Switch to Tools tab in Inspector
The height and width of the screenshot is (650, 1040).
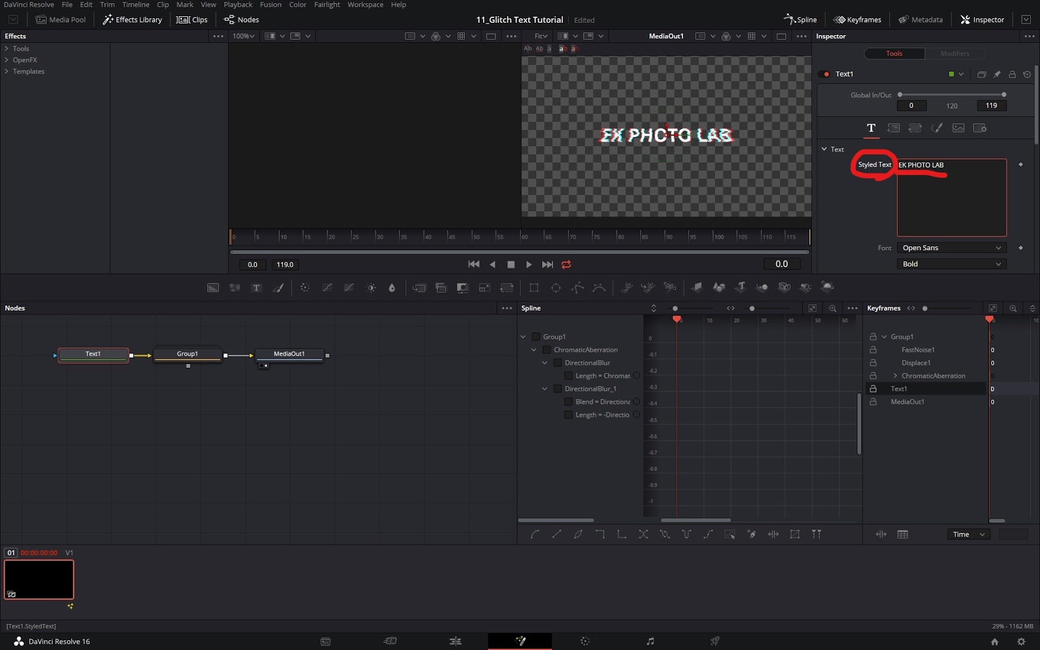[894, 53]
